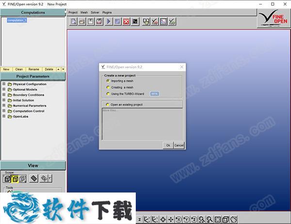Click the red X kill solver icon
This screenshot has width=291, height=224.
tap(126, 21)
